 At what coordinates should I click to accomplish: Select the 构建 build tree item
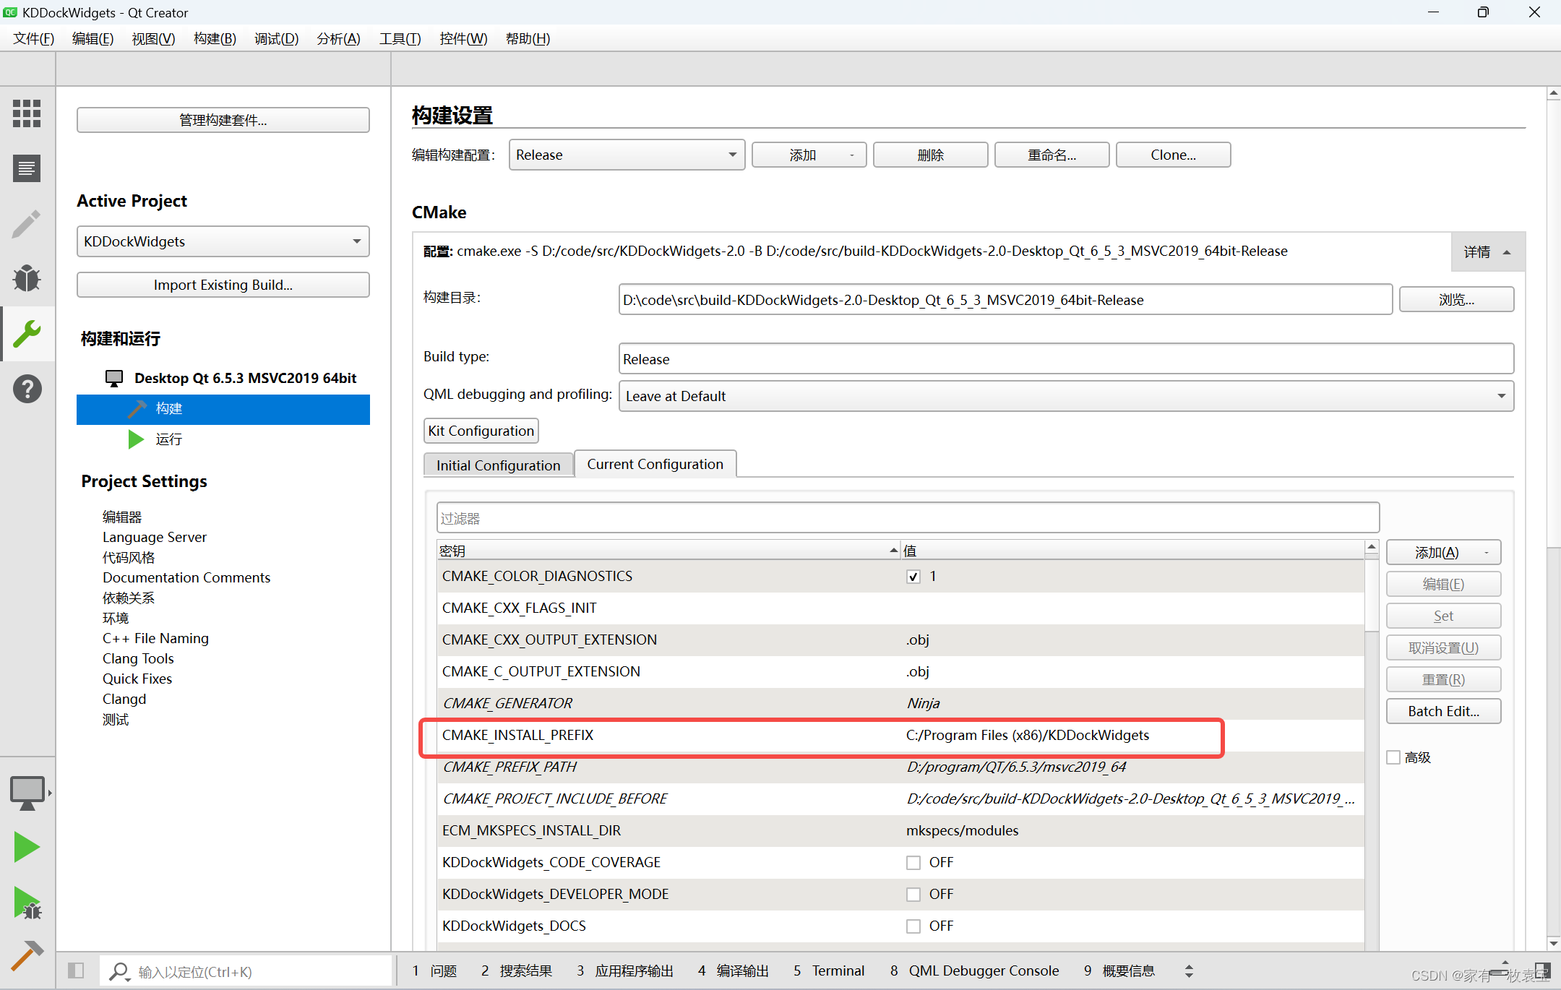click(x=223, y=409)
